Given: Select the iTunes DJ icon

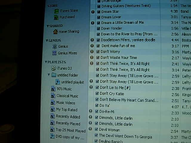Looking at the screenshot, I should (x=54, y=68).
